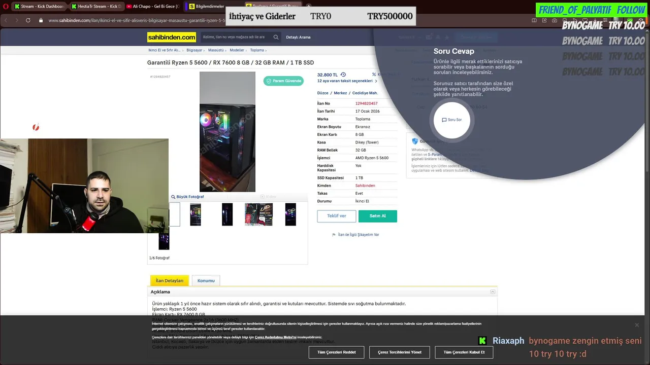Click the sahibinden.com yellow logo

[172, 37]
